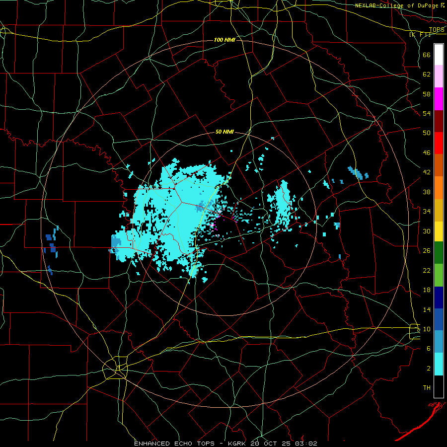Click the 30 value on legend scale

(x=427, y=231)
